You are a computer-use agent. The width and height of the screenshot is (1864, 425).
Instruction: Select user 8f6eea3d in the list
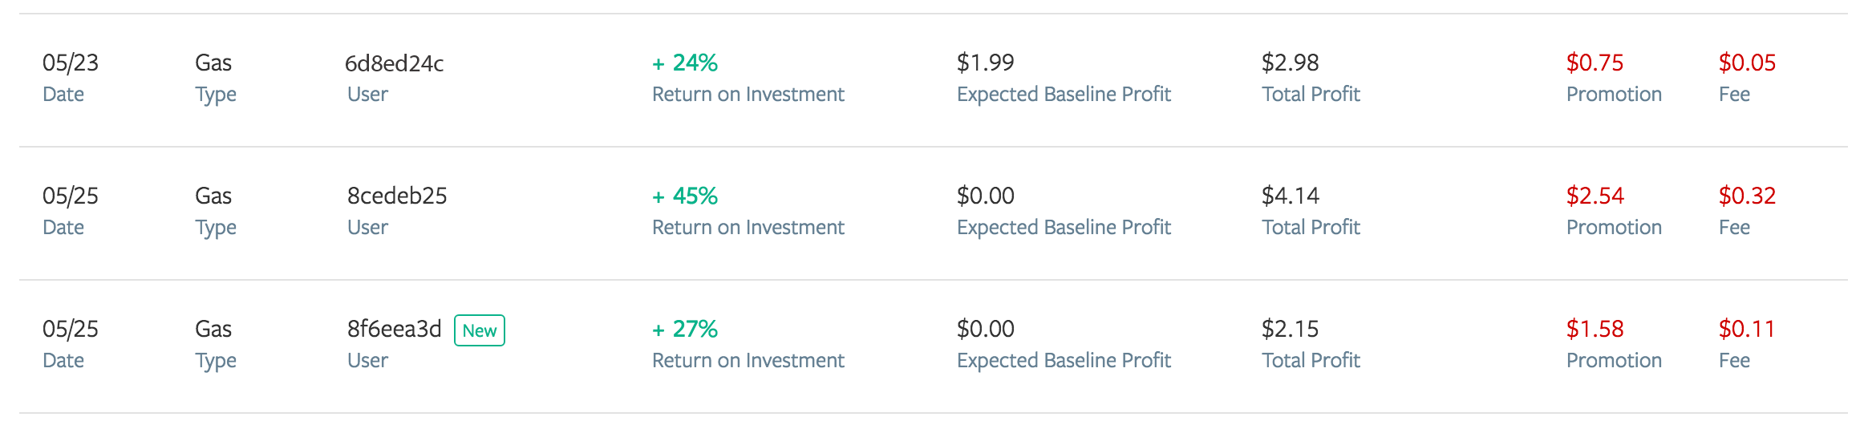point(394,329)
